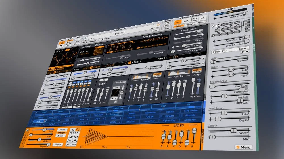This screenshot has width=284, height=159.
Task: Open the Patch Wavetable oscillator menu
Action: click(61, 66)
